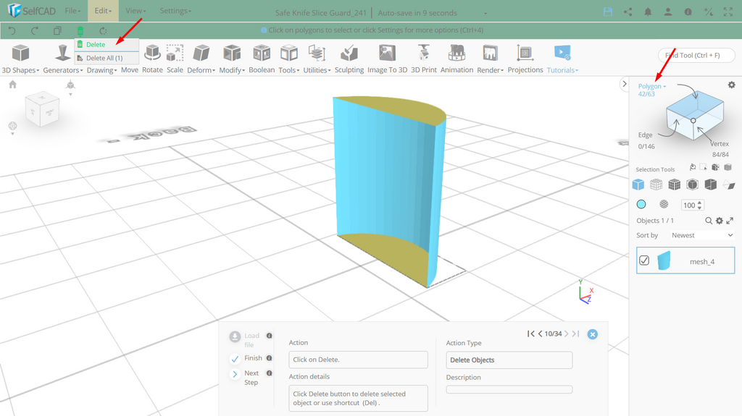Click the green delete trash icon
This screenshot has width=742, height=416.
coord(80,31)
